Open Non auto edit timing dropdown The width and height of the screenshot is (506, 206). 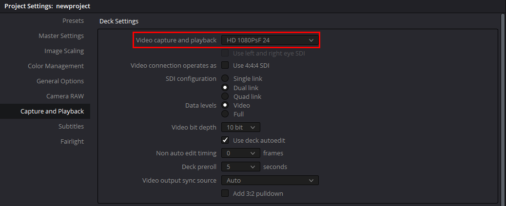pos(241,153)
